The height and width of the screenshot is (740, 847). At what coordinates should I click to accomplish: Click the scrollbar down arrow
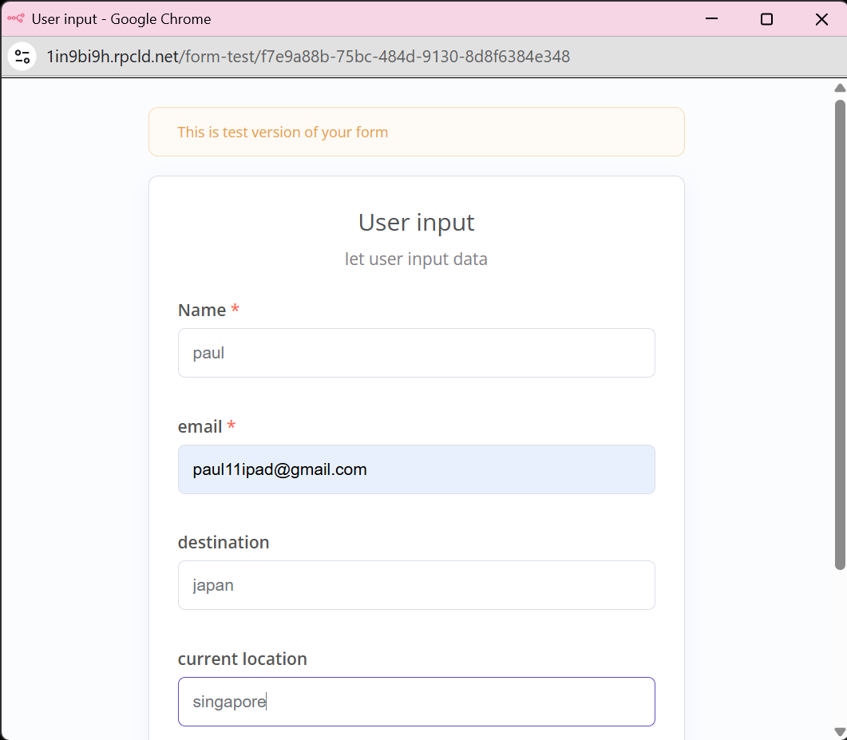pyautogui.click(x=840, y=733)
